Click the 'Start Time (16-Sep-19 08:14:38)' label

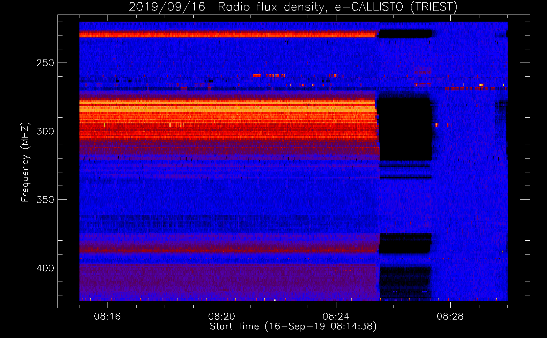(293, 327)
